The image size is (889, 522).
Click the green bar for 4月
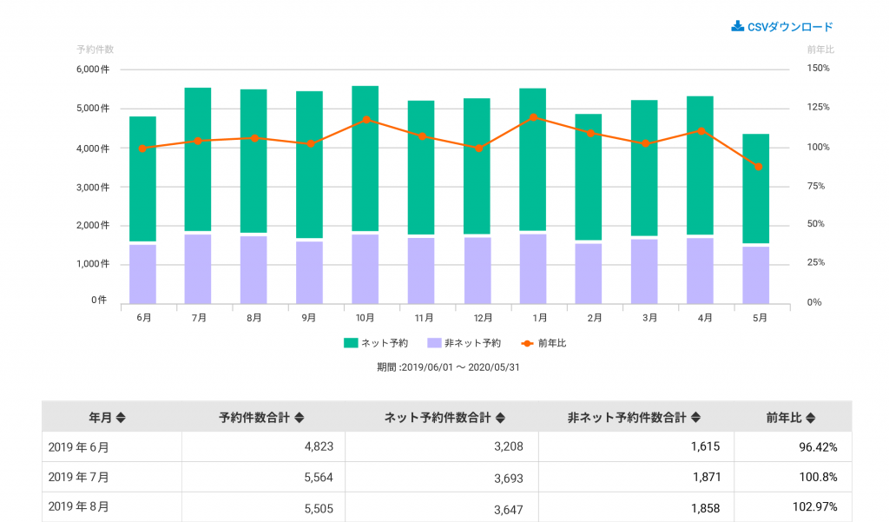pos(700,165)
